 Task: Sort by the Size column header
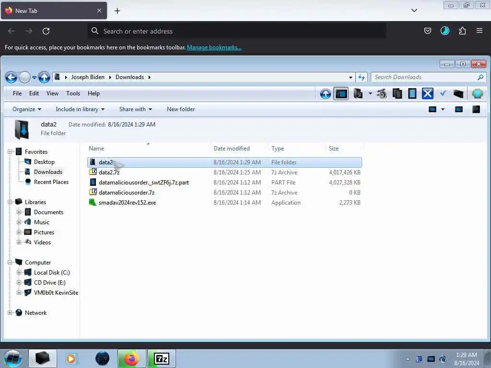[x=345, y=149]
